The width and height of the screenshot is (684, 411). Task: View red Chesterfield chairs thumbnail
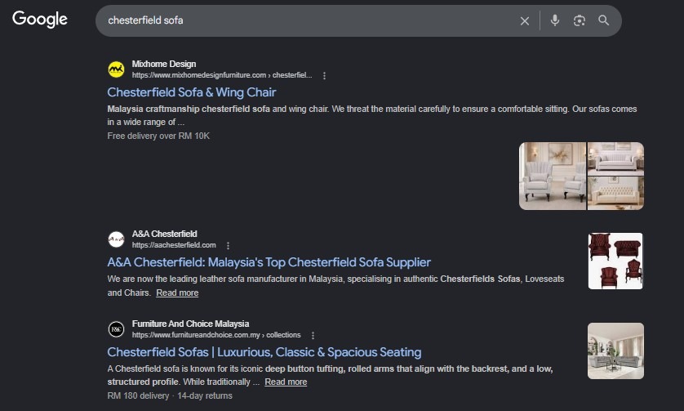point(615,261)
